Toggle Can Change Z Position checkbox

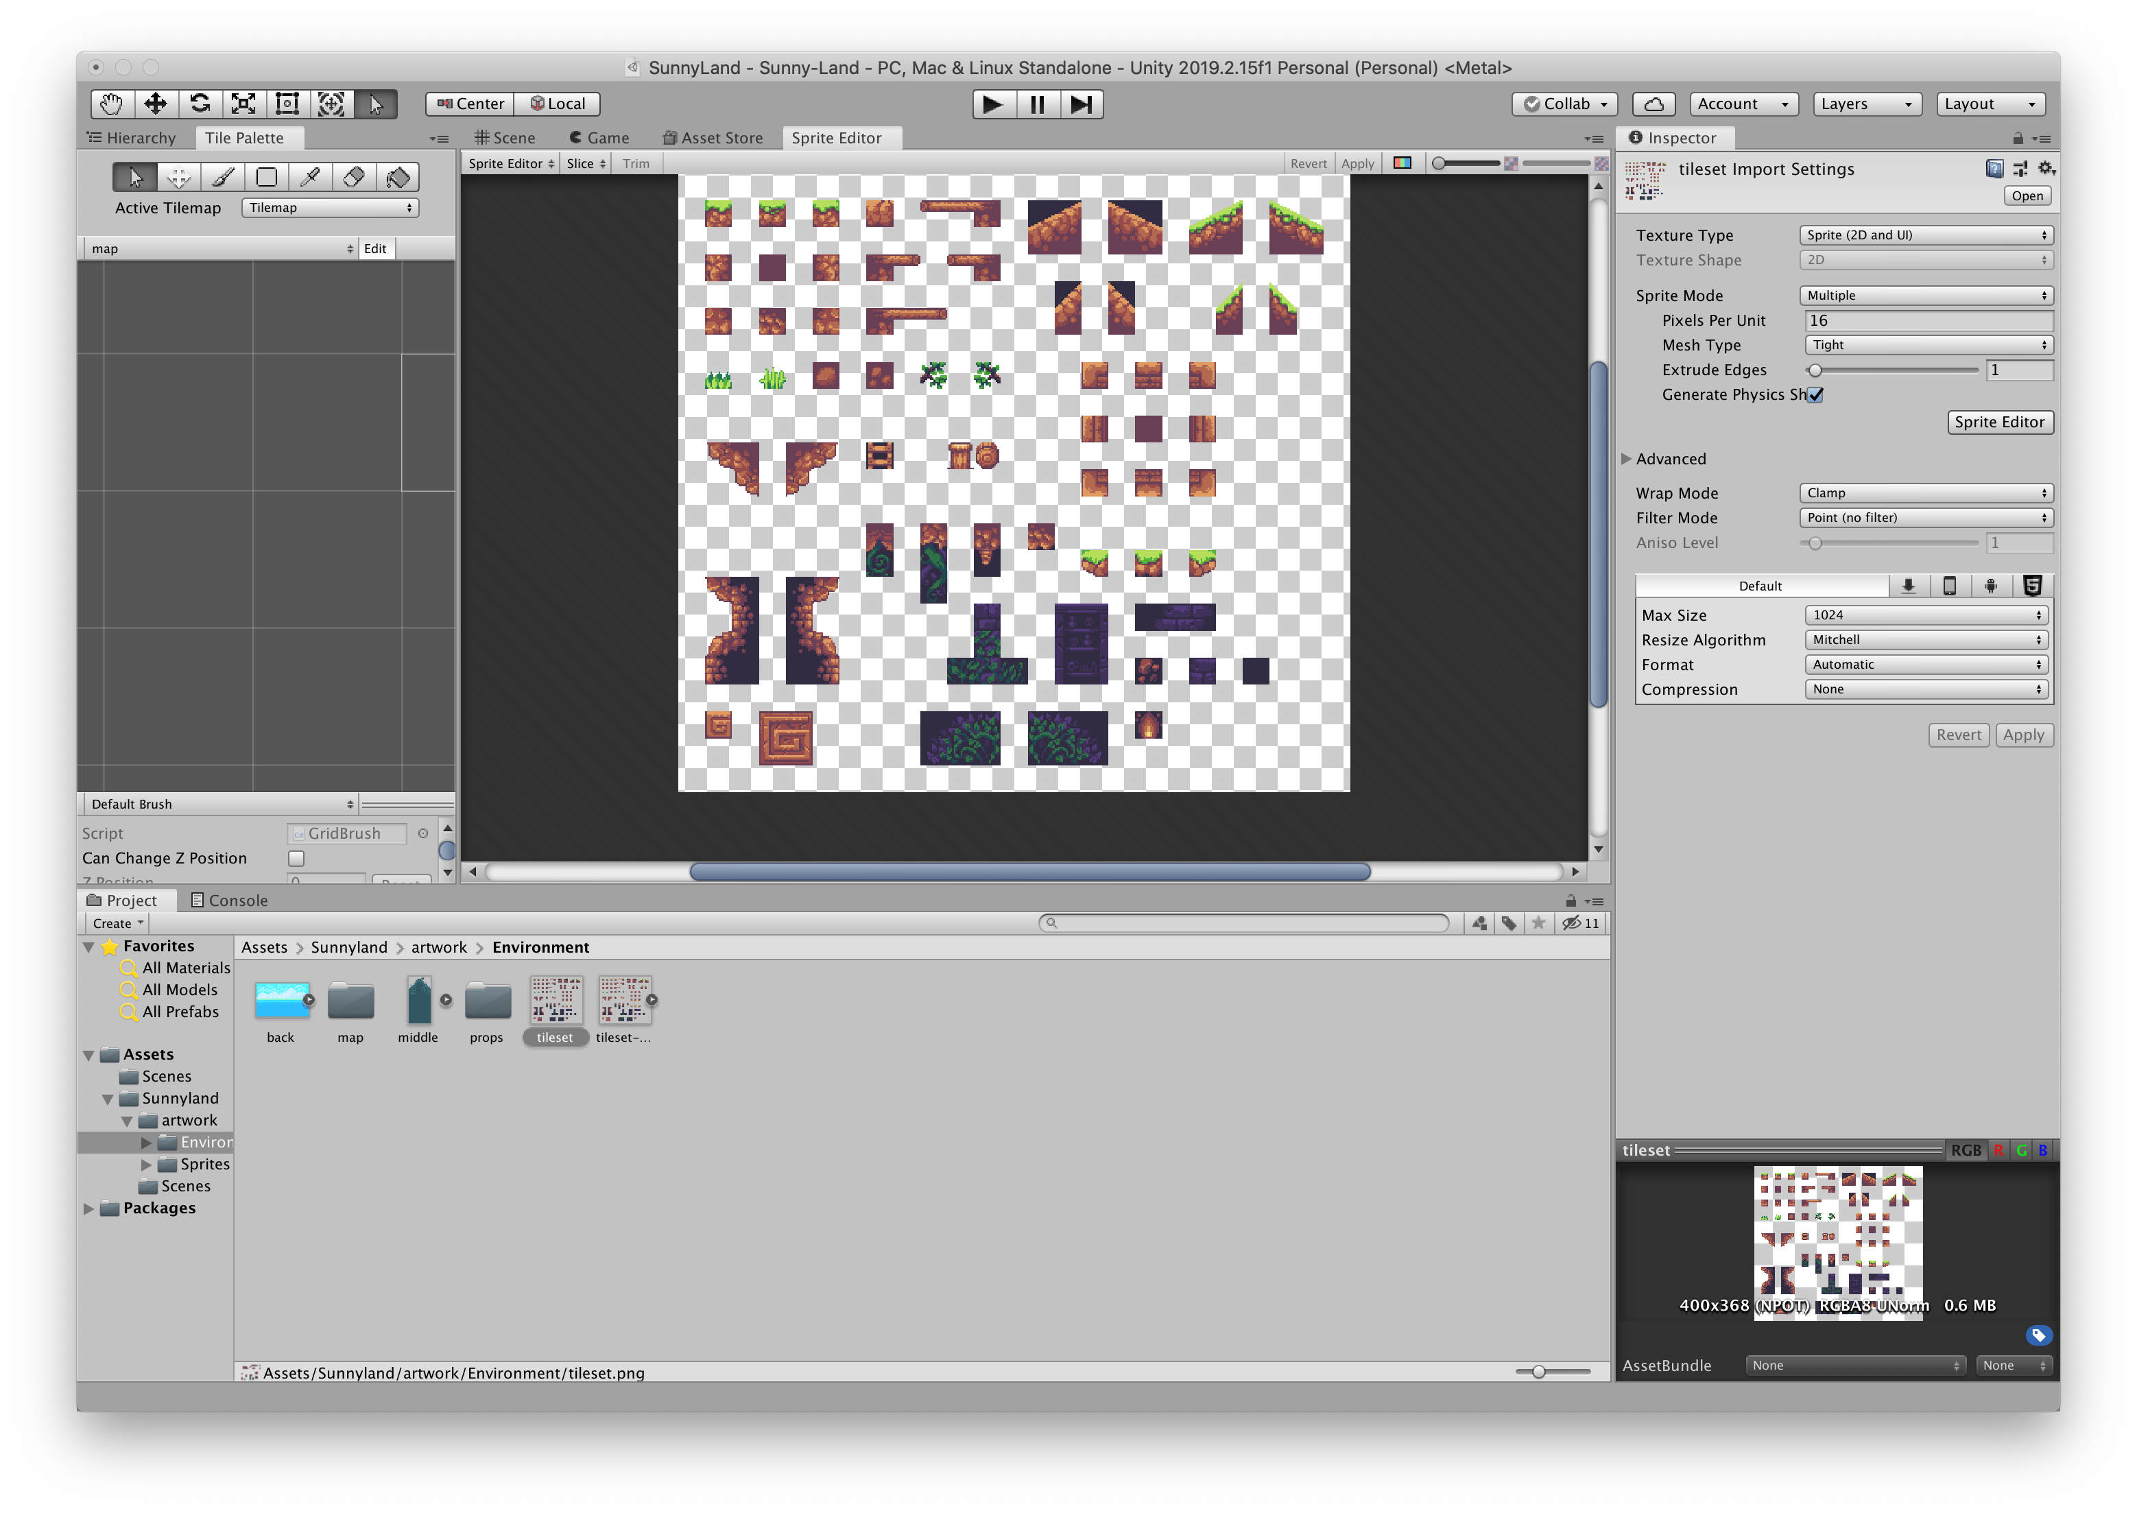coord(296,858)
